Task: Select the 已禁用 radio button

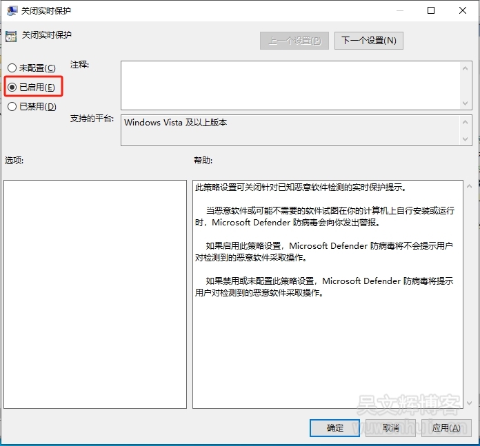Action: [12, 107]
